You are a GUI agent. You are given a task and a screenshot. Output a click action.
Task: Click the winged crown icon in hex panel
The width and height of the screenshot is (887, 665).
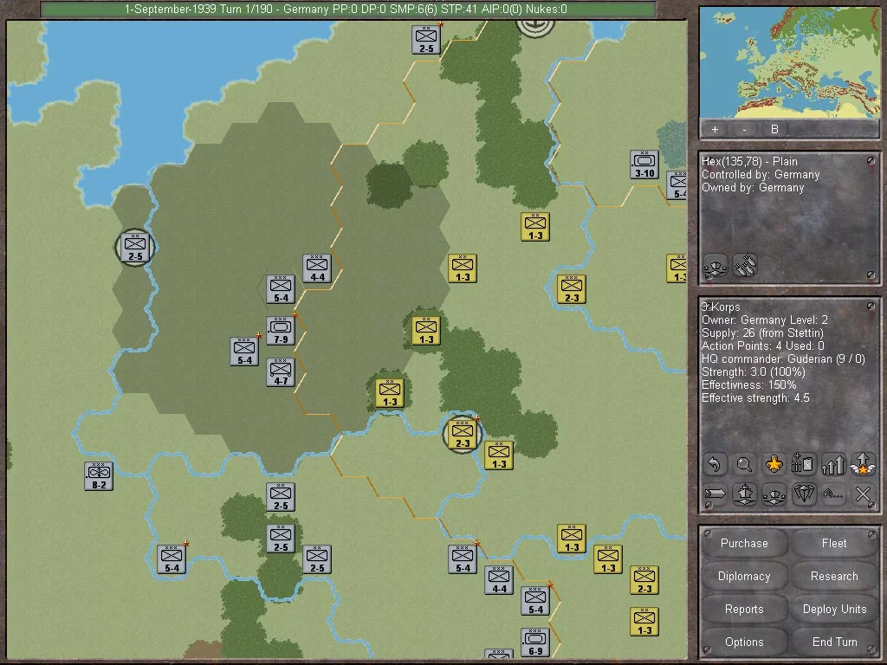point(715,265)
